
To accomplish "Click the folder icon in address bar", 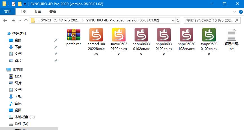I will coord(33,20).
